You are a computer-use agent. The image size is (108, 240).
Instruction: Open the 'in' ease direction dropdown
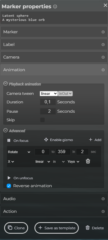[59, 161]
